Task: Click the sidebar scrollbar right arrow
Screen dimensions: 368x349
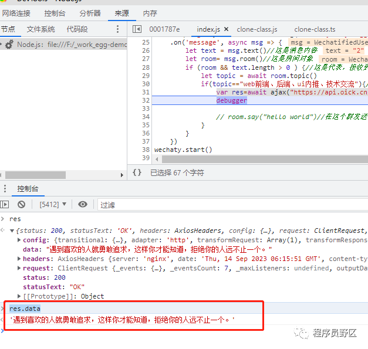Action: coord(122,175)
